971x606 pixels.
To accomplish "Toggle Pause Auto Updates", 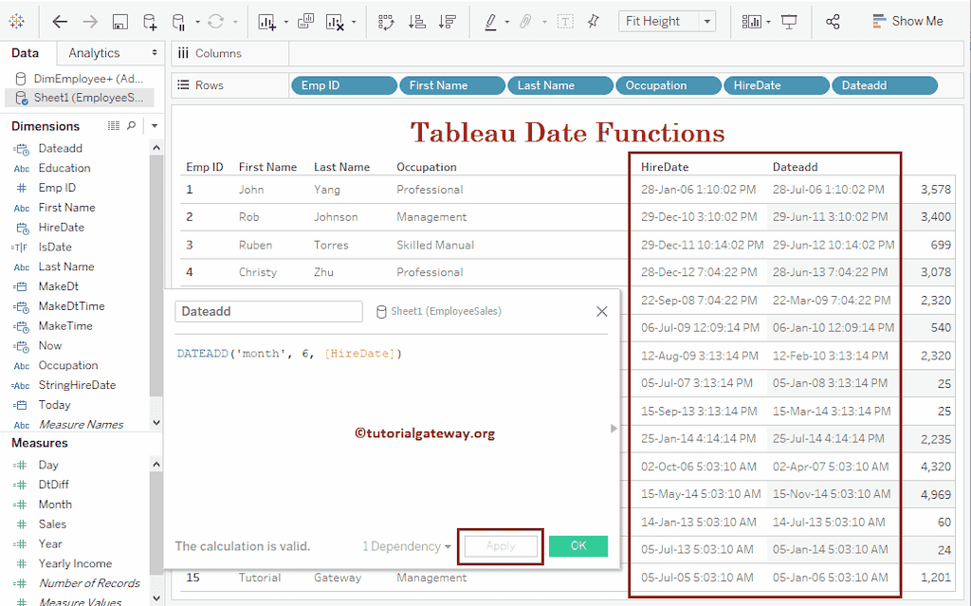I will tap(179, 20).
